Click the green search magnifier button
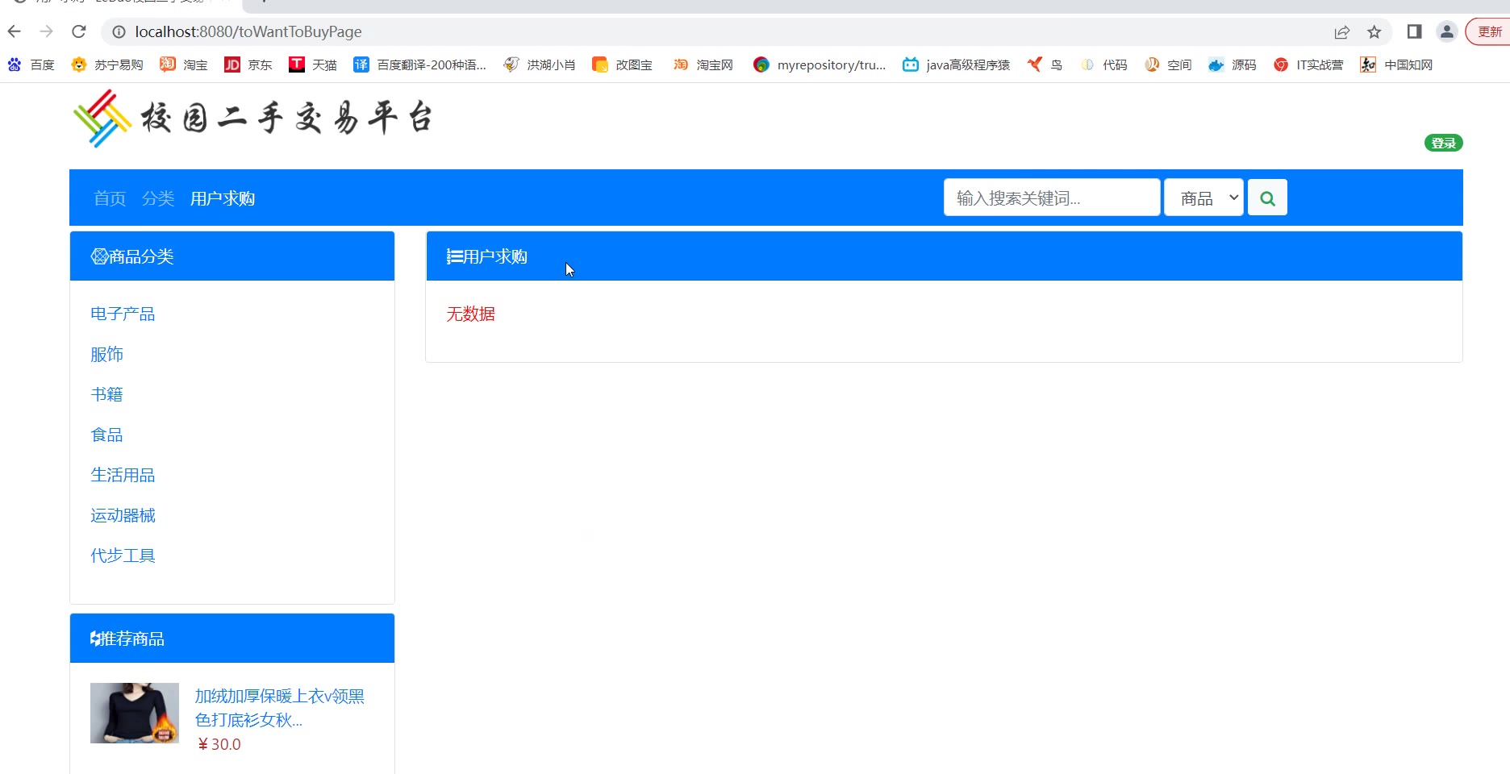The image size is (1510, 774). [x=1267, y=198]
